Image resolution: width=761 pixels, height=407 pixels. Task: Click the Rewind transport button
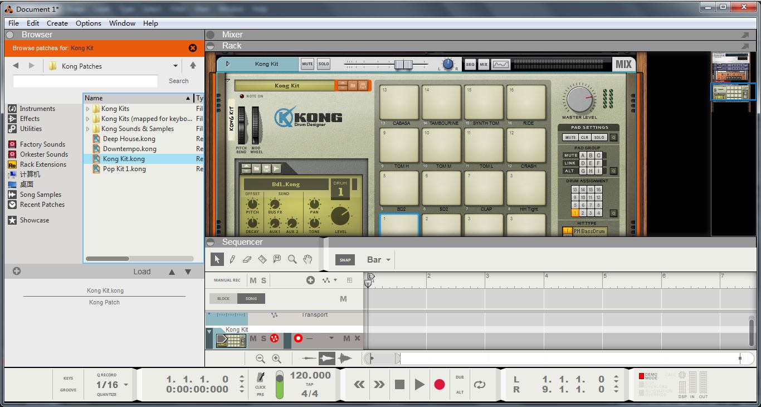[x=359, y=384]
